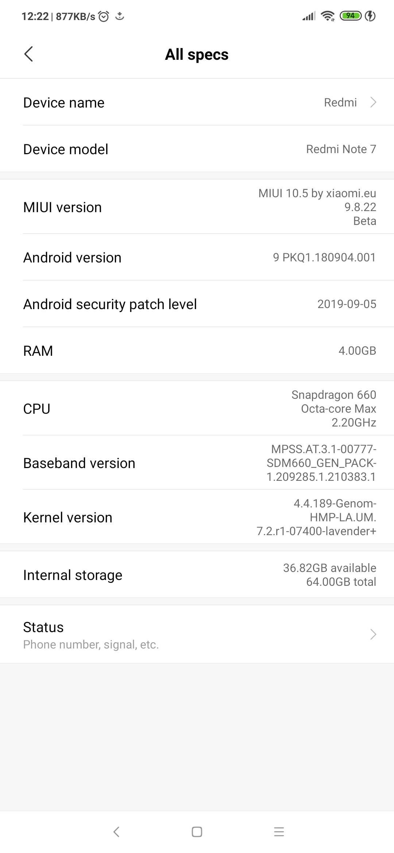Tap the cellular signal bars icon

pos(309,16)
